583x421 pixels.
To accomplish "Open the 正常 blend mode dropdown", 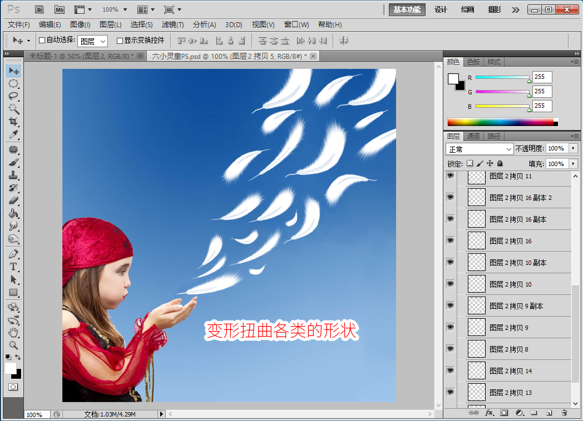I will (480, 149).
